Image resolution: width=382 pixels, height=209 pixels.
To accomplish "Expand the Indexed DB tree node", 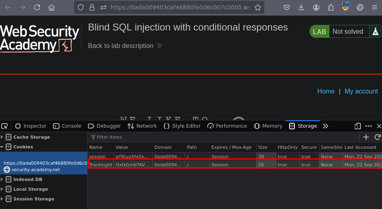I will coord(2,179).
